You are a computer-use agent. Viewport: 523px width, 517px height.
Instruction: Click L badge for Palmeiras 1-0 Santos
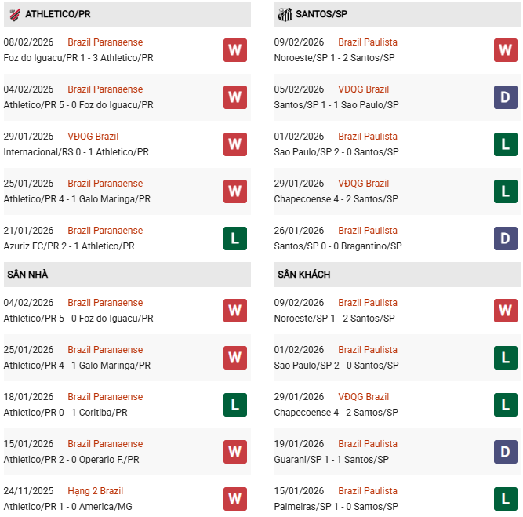(x=506, y=499)
